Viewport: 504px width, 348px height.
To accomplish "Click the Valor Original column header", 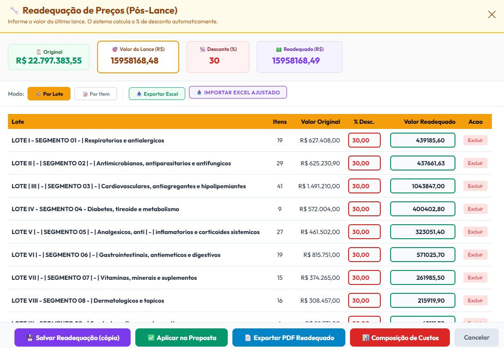I will coord(320,121).
